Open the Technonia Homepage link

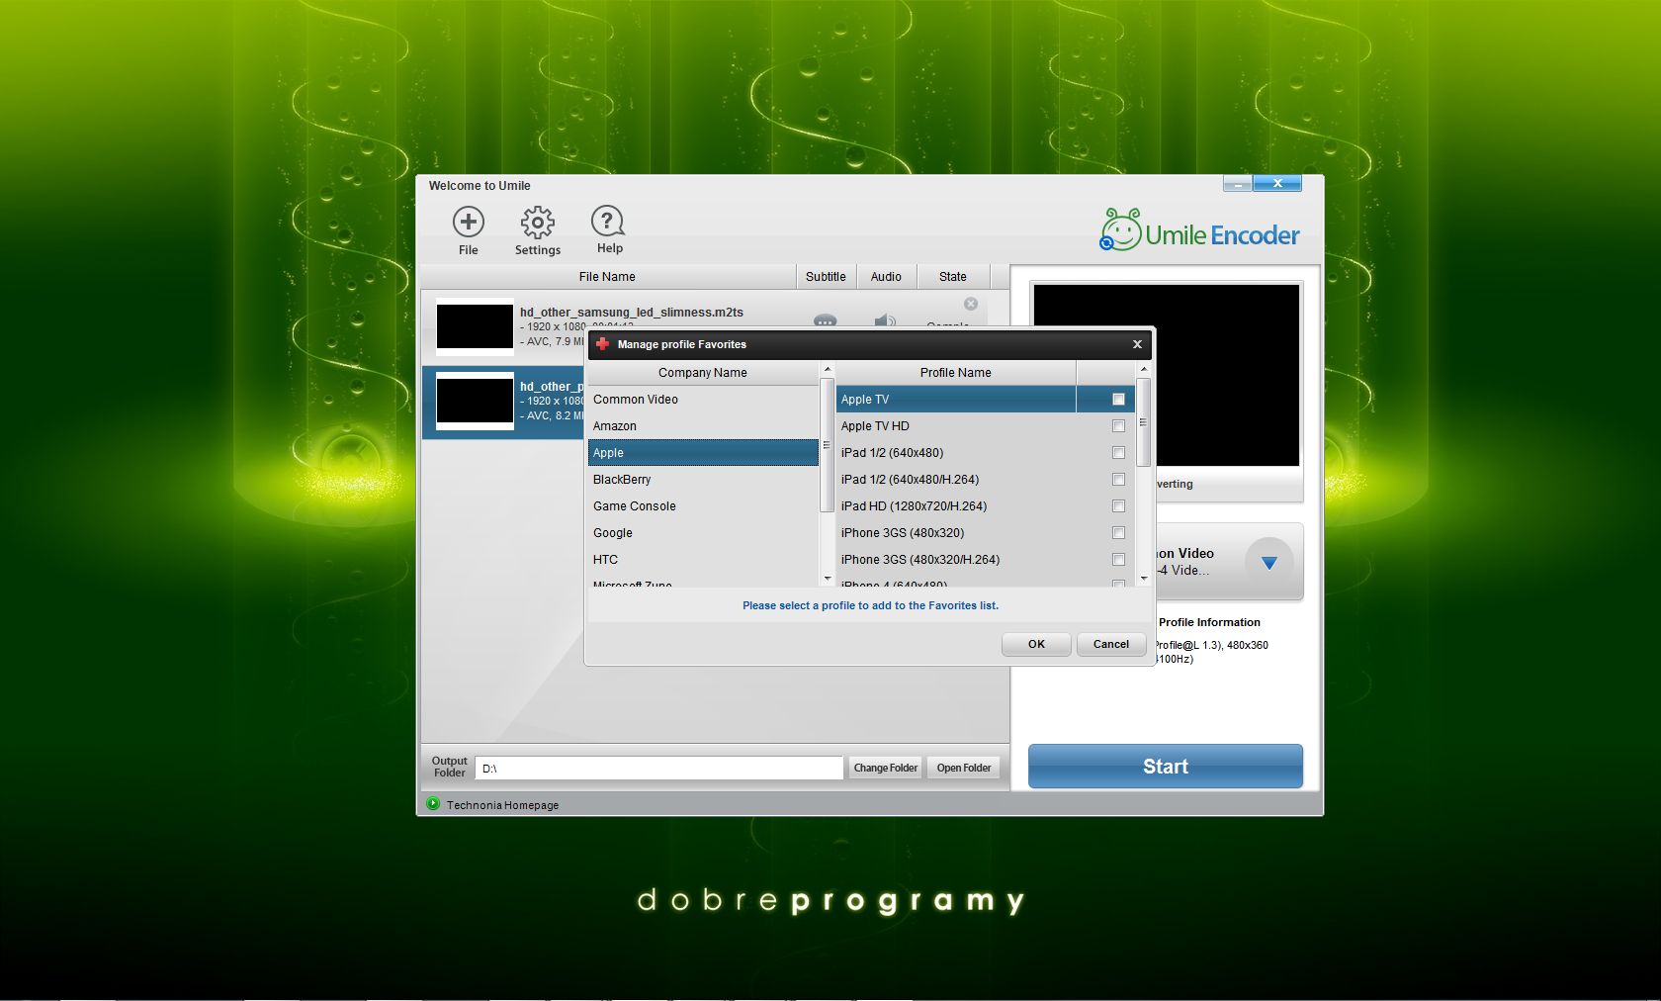point(502,805)
